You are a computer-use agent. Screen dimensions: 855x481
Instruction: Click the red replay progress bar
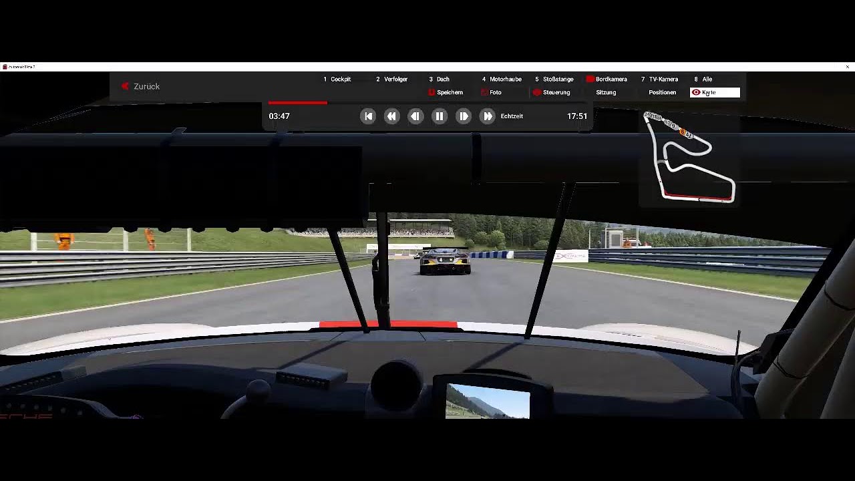298,103
